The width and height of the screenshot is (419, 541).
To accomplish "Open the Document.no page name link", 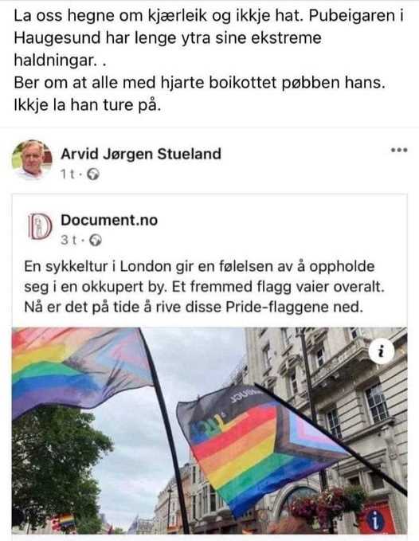I will pyautogui.click(x=109, y=220).
